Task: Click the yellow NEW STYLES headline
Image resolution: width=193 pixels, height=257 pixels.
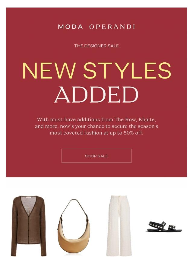Action: tap(97, 71)
